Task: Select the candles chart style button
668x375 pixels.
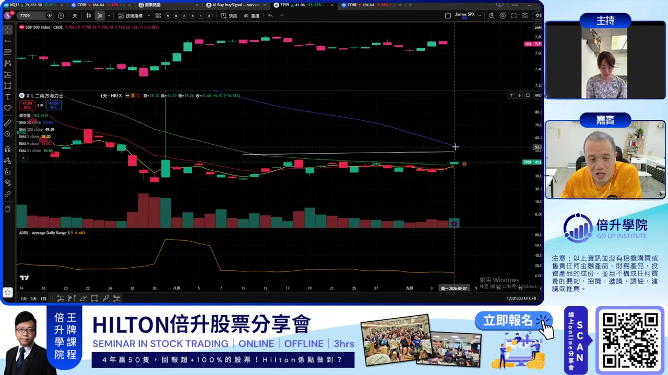Action: pos(99,16)
